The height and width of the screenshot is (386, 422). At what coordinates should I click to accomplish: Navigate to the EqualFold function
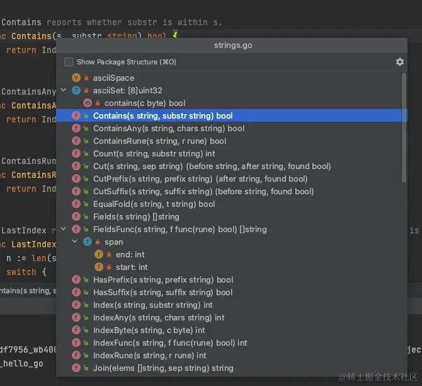point(154,204)
